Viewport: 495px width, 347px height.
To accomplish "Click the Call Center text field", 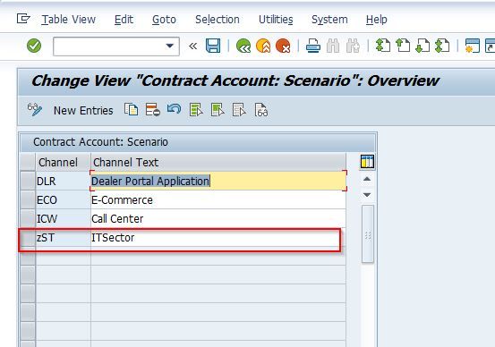I will click(x=218, y=218).
